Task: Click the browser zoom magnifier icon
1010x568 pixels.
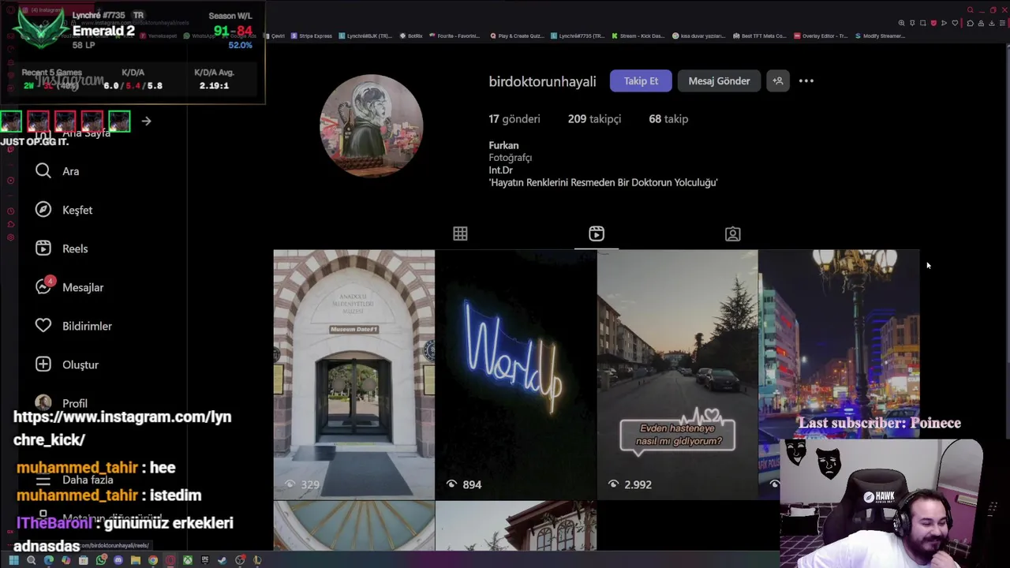Action: point(901,23)
